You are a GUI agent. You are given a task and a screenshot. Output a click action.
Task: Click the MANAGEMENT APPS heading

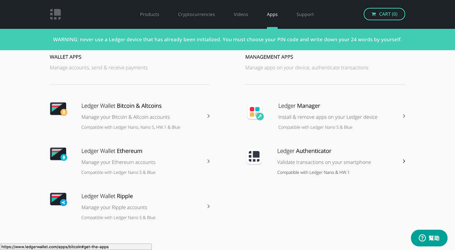point(269,57)
